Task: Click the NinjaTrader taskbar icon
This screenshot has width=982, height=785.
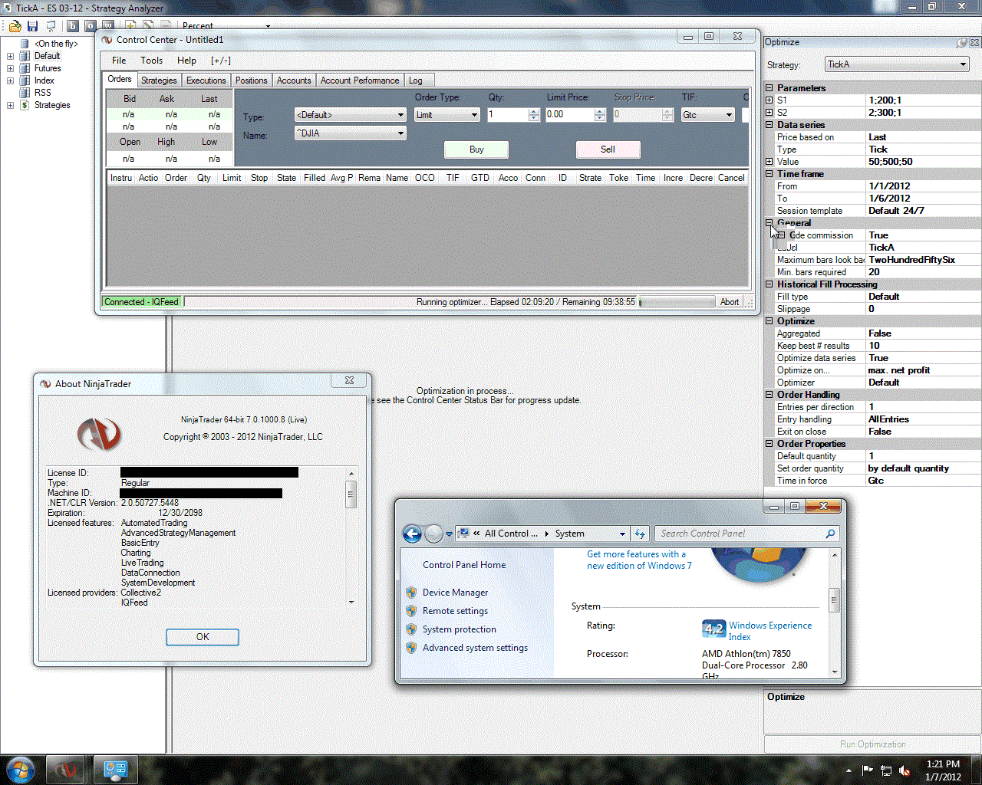Action: point(65,770)
